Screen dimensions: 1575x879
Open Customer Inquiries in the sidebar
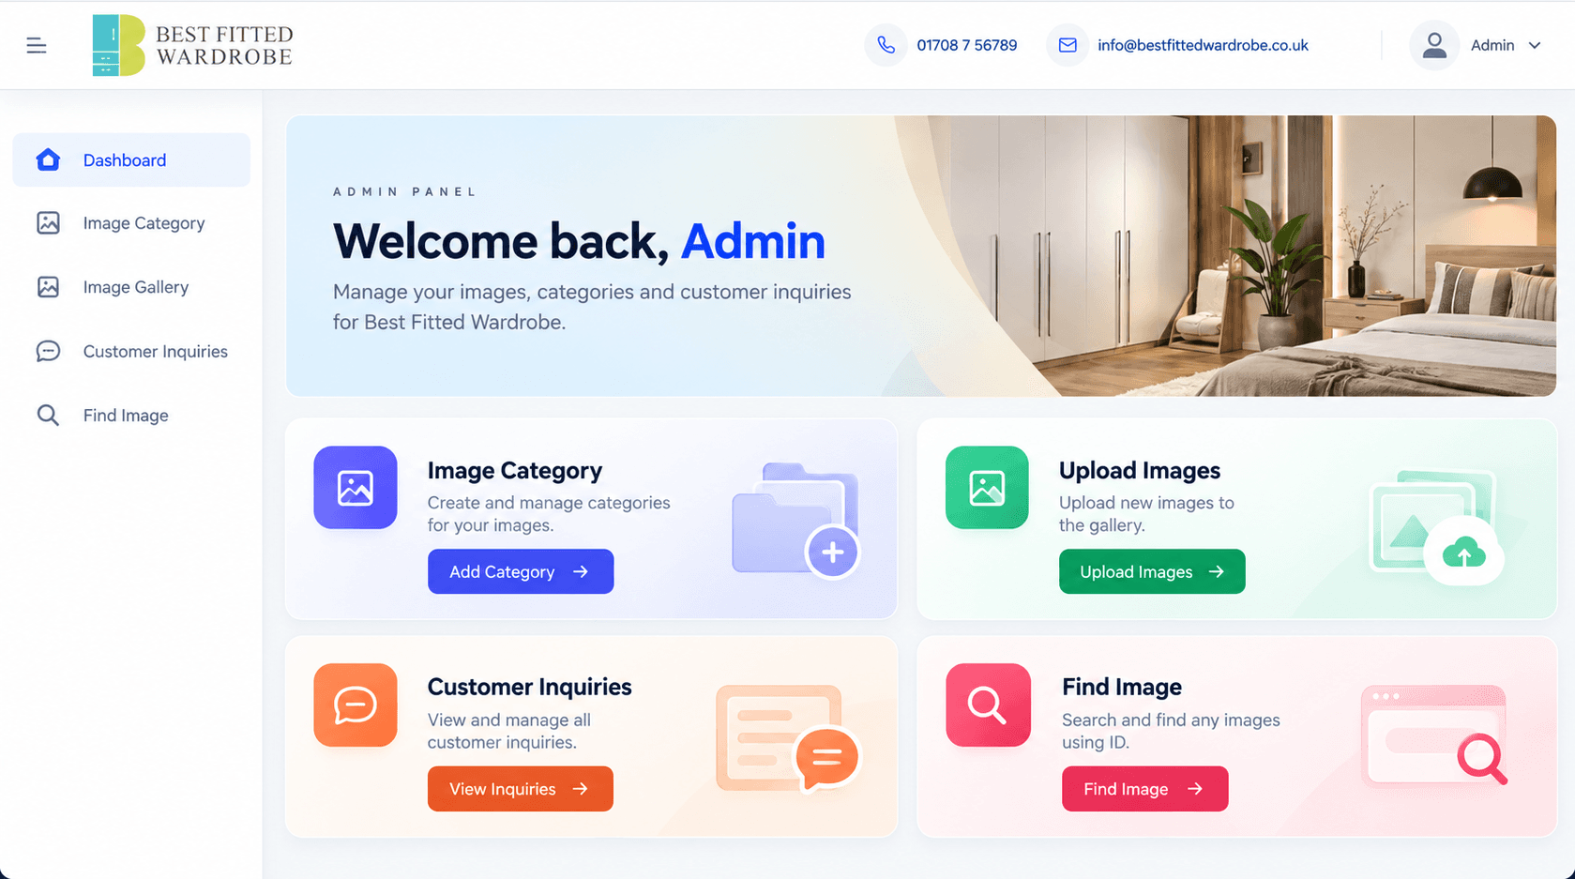click(x=131, y=351)
